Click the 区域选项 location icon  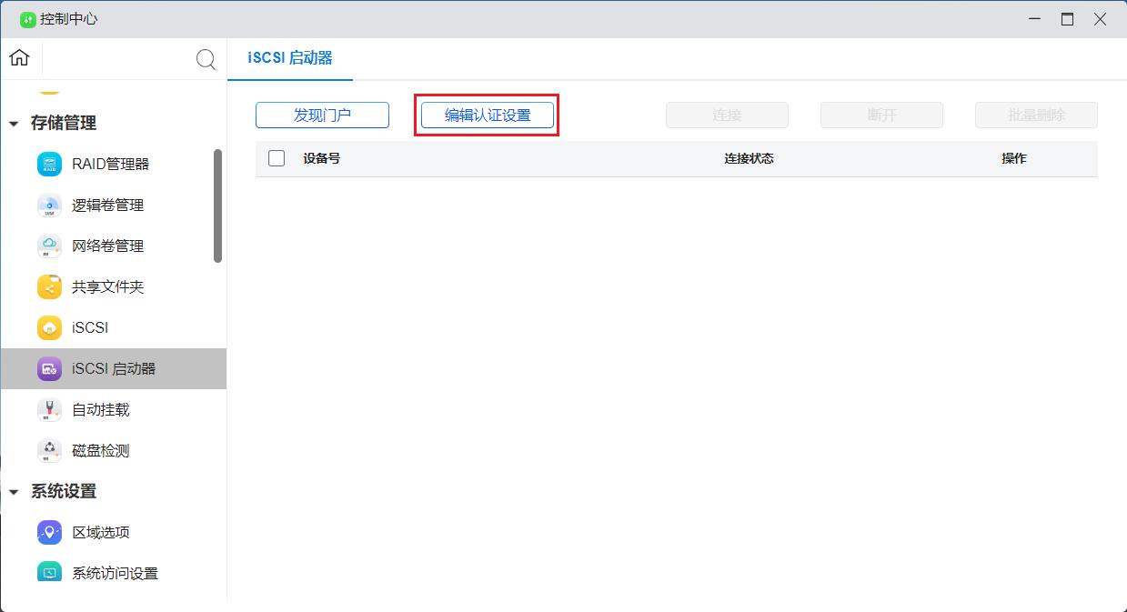click(x=49, y=533)
